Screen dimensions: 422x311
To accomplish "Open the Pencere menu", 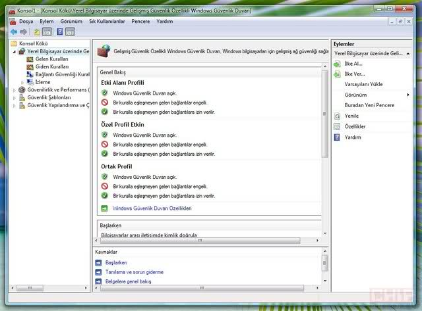I will coord(140,21).
